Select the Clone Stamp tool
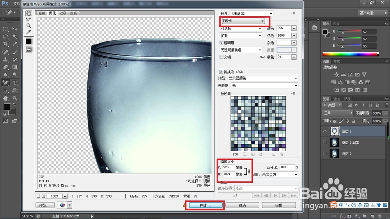The image size is (390, 219). point(5,60)
